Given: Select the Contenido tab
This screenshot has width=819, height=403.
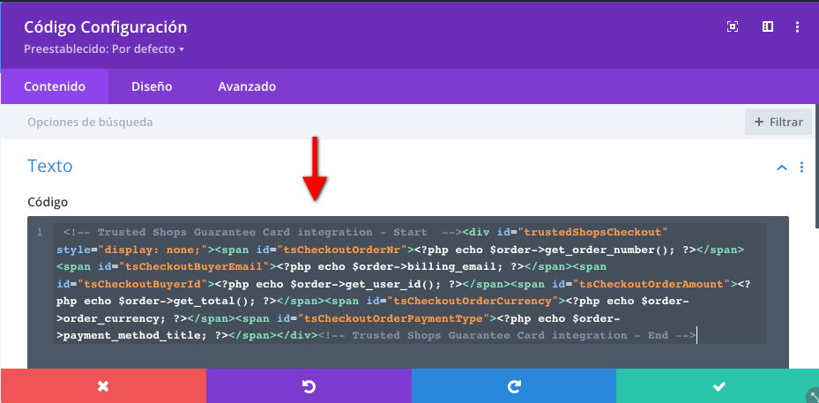Looking at the screenshot, I should (55, 86).
